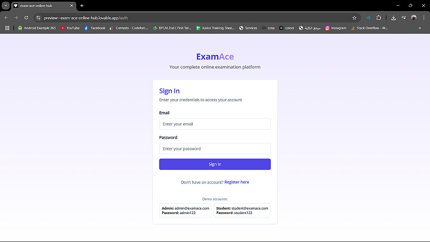Open the Services bookmark
Viewport: 430px width, 242px height.
tap(248, 28)
